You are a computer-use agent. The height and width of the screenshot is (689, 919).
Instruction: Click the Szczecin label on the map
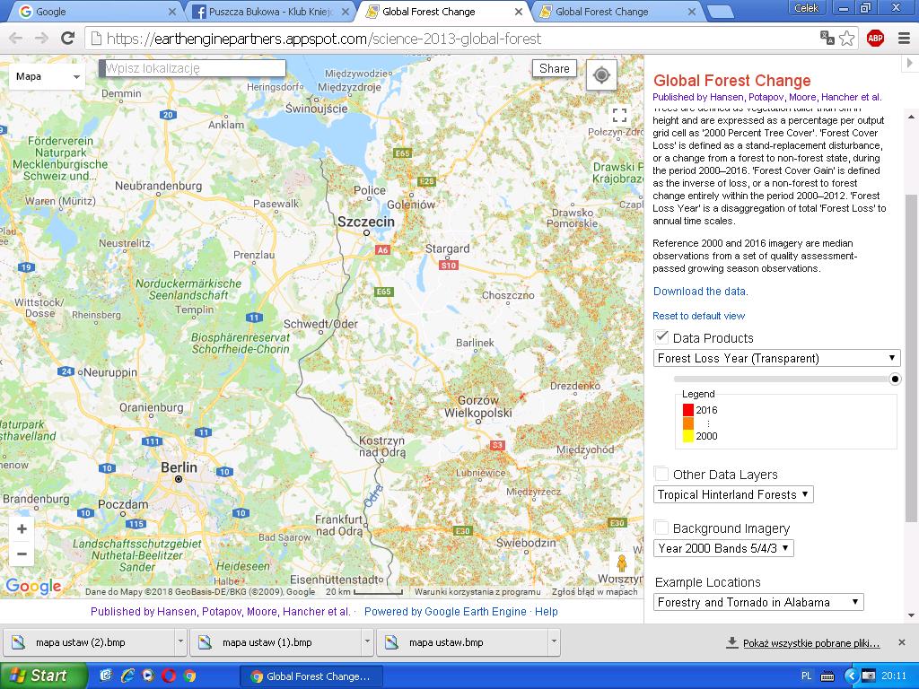click(x=366, y=222)
